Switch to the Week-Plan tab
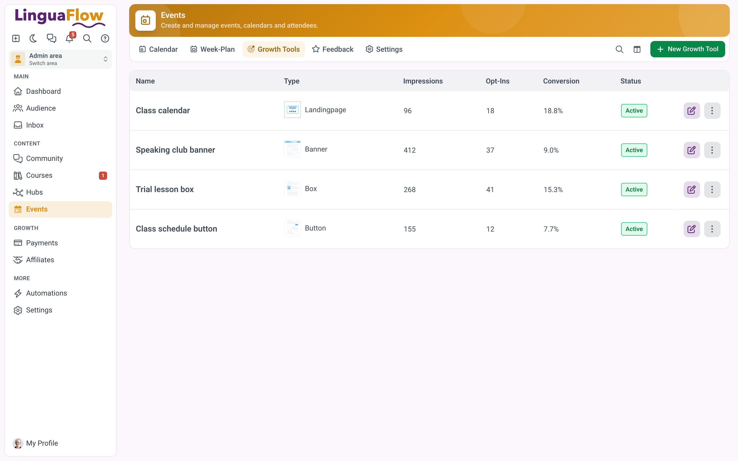The image size is (738, 461). pos(212,49)
